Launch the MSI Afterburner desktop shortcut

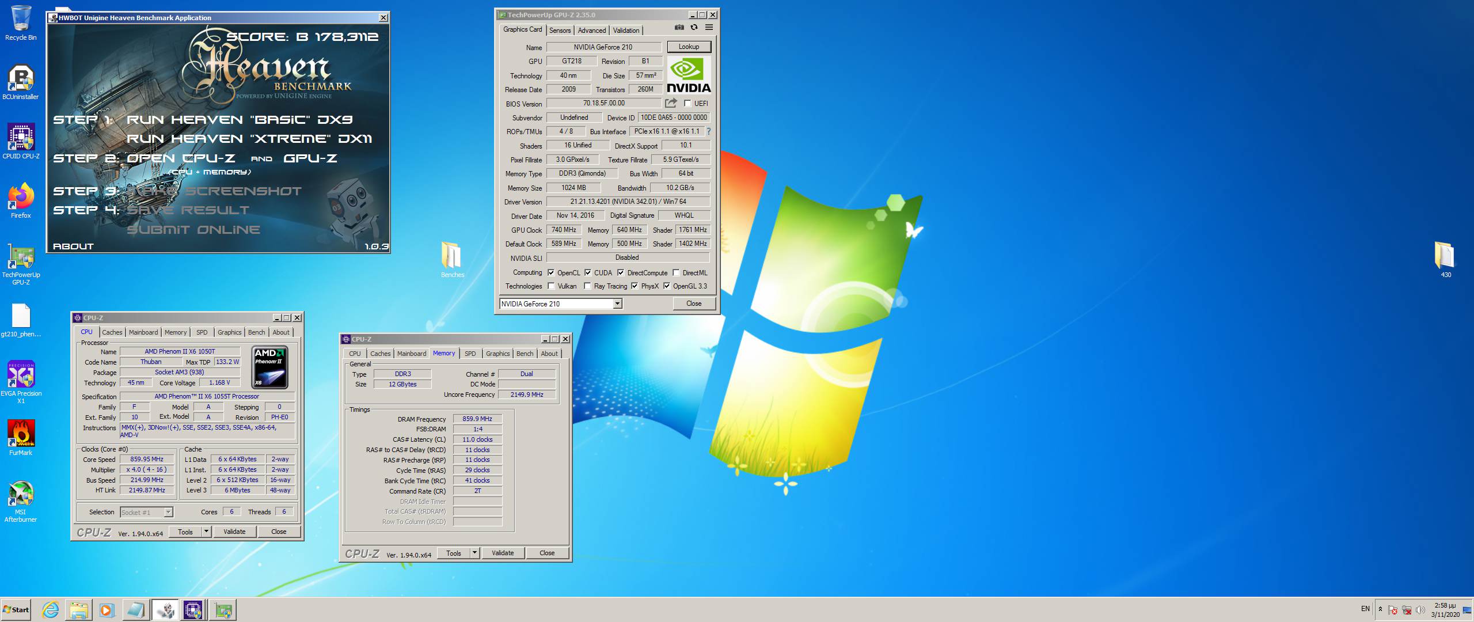tap(21, 501)
